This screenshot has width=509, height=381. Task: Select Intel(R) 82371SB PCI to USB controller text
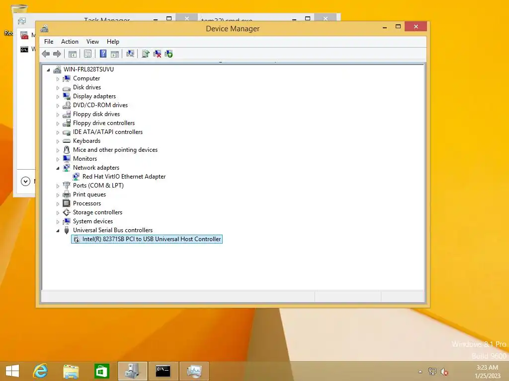pyautogui.click(x=152, y=239)
